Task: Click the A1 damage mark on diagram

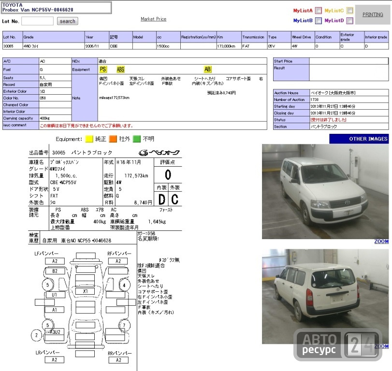Action: click(55, 310)
